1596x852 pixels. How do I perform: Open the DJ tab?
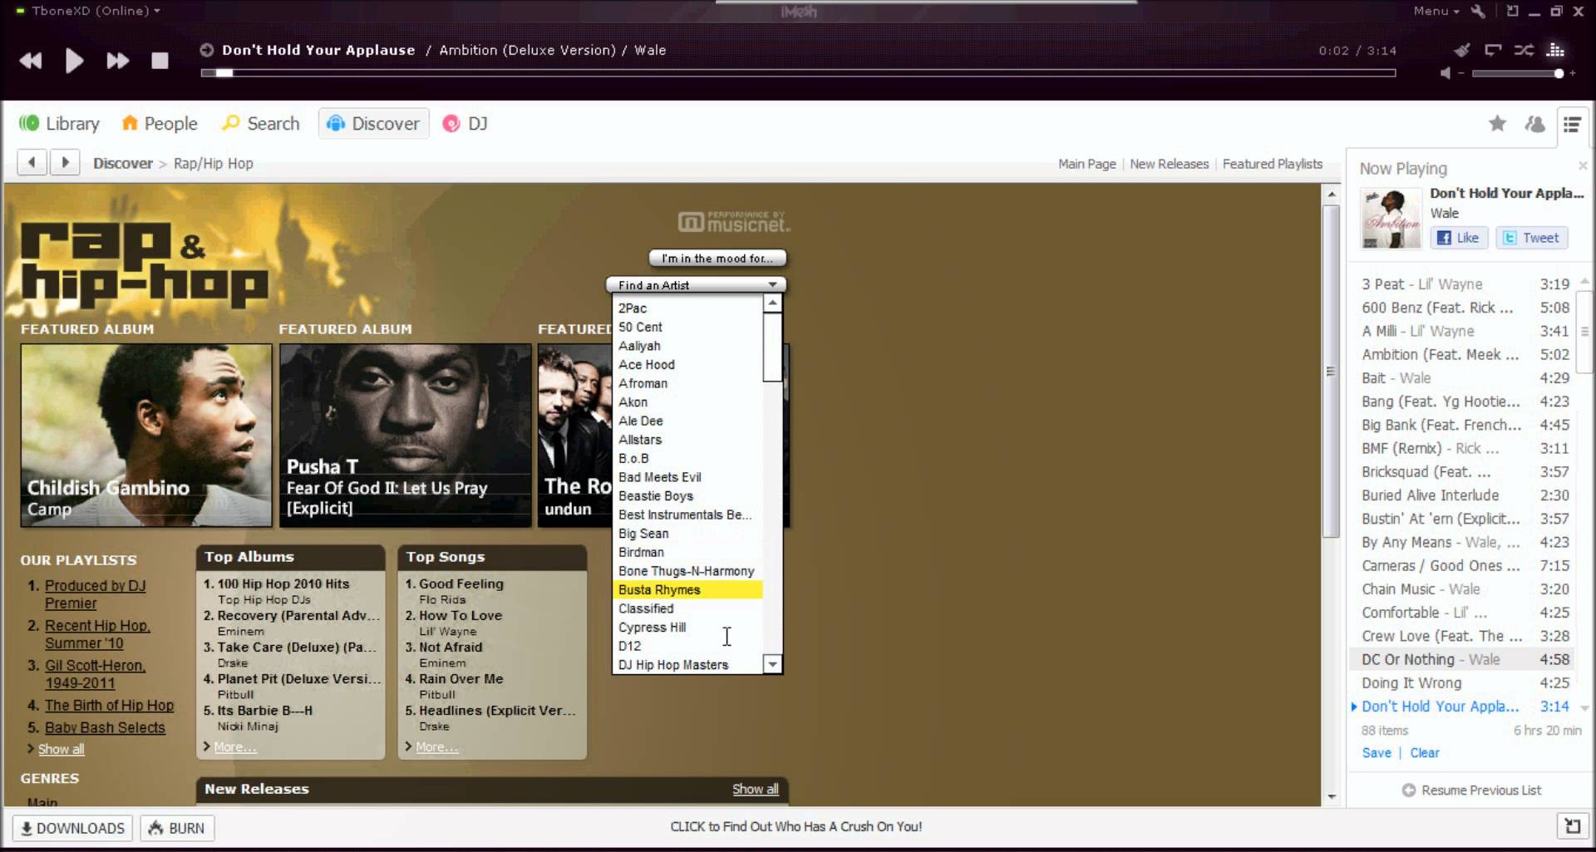pos(465,124)
